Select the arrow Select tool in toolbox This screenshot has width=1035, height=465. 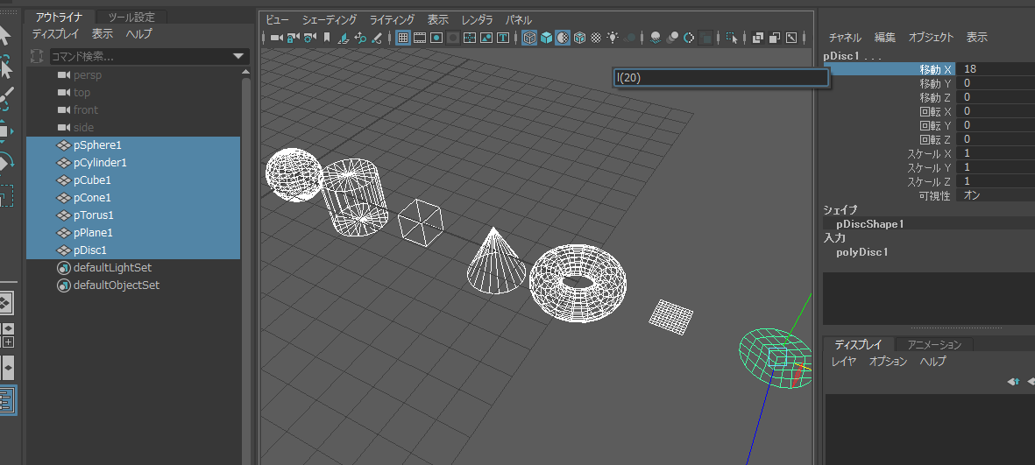[5, 34]
